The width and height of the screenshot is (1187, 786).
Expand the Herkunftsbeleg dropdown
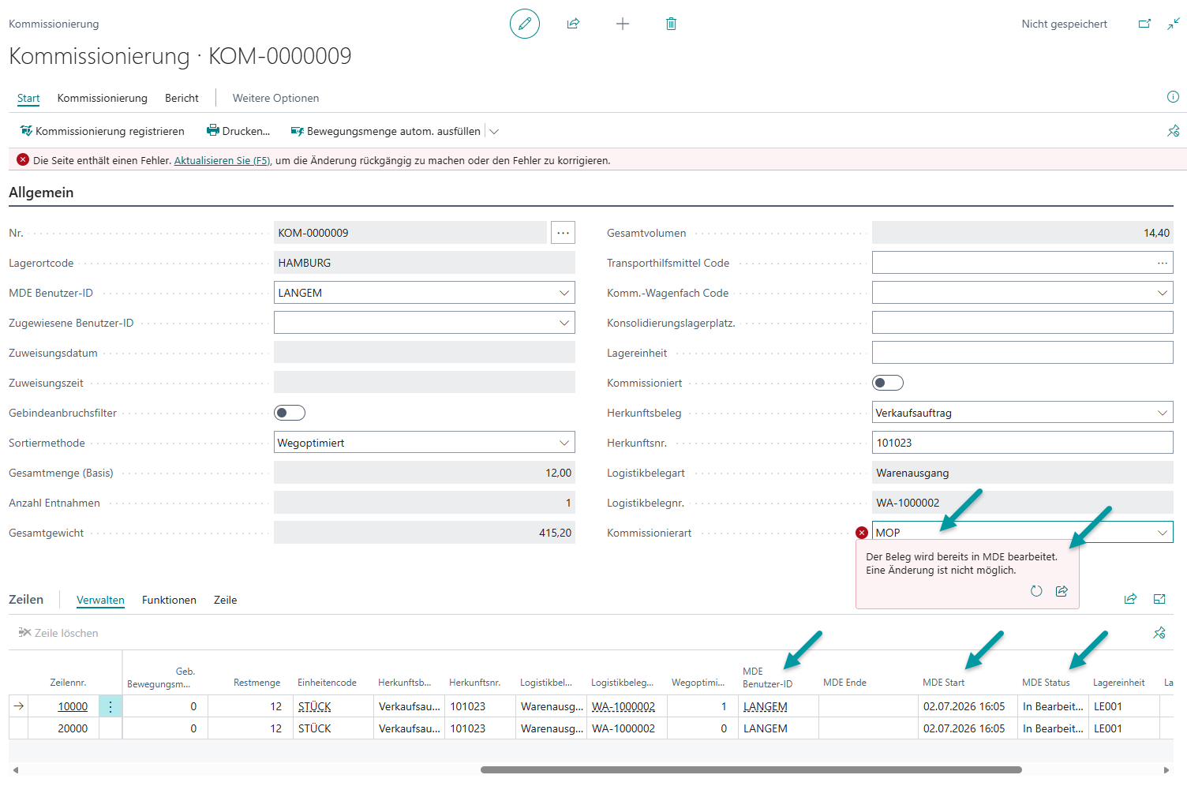pos(1163,413)
